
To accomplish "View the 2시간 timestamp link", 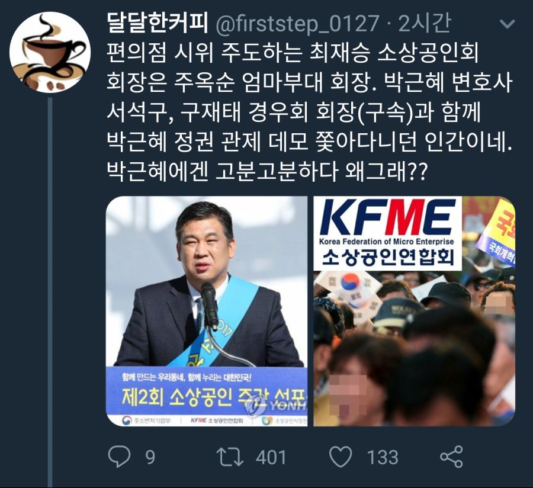I will pos(425,23).
